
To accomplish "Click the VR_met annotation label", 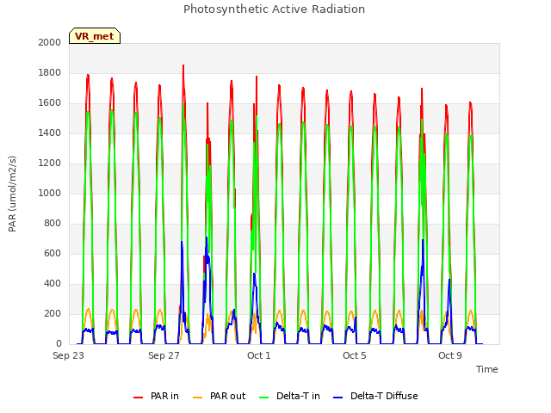I will [x=95, y=36].
